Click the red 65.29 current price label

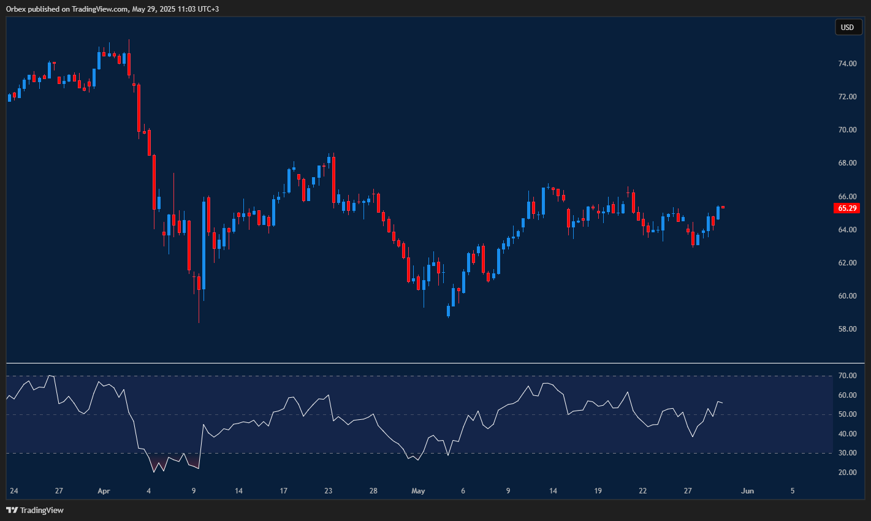point(847,208)
